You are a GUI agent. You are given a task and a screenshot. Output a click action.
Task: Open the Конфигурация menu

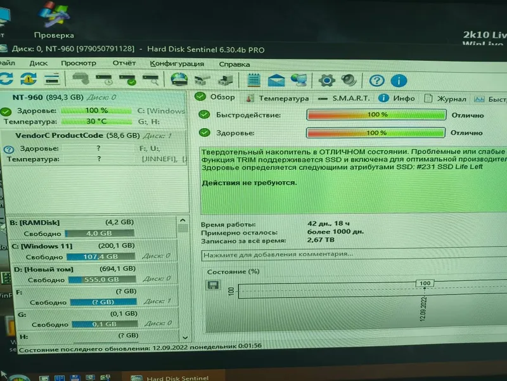pos(177,64)
